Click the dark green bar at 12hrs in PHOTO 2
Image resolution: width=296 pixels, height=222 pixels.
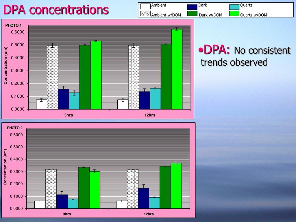165,187
